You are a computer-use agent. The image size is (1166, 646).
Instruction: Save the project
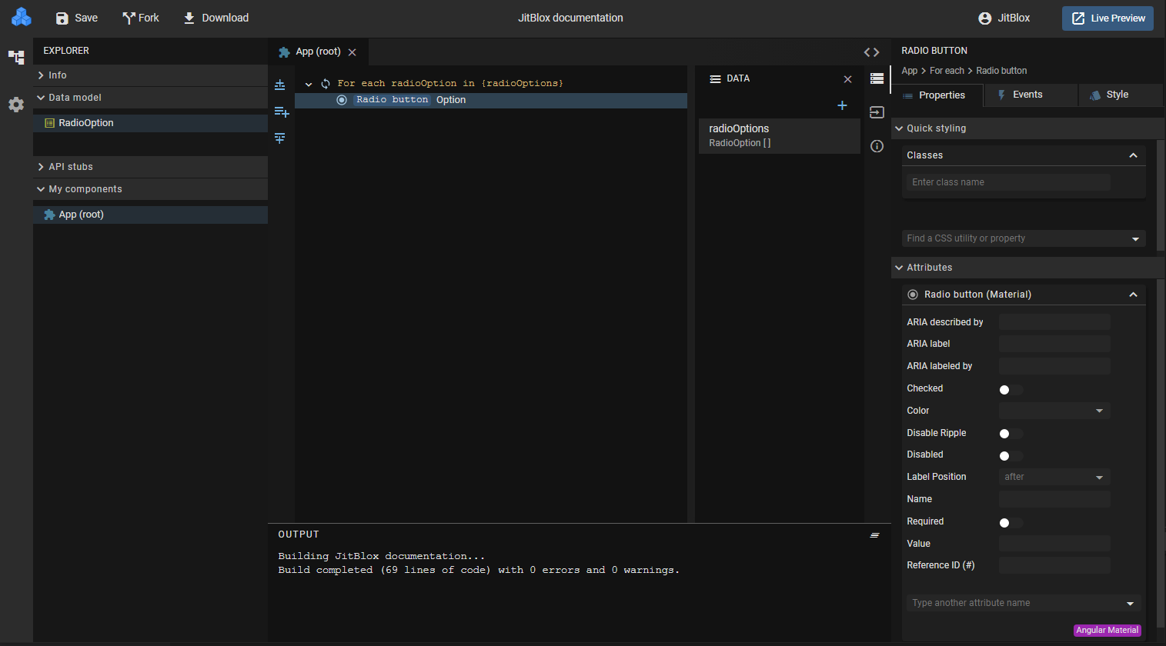pos(77,18)
